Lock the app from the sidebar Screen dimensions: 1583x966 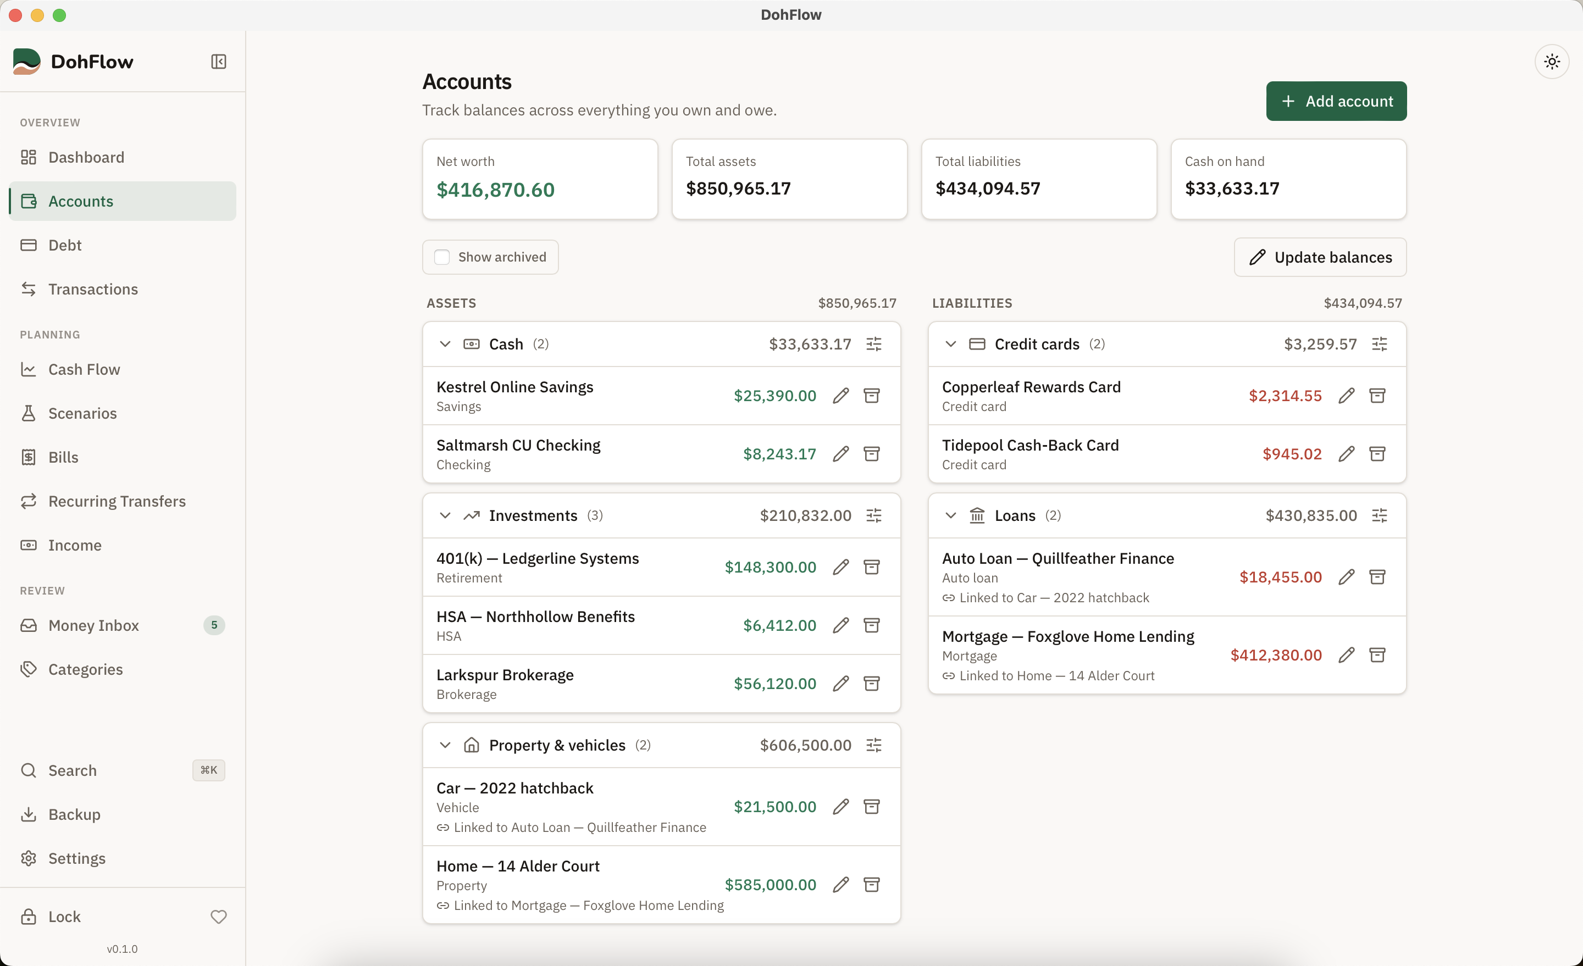click(52, 917)
